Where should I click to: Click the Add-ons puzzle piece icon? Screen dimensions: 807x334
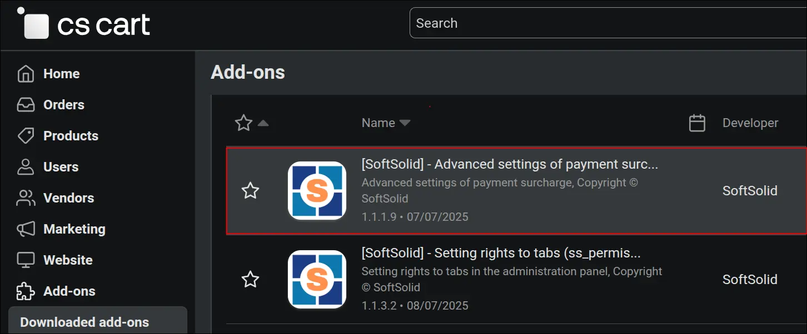click(x=26, y=291)
